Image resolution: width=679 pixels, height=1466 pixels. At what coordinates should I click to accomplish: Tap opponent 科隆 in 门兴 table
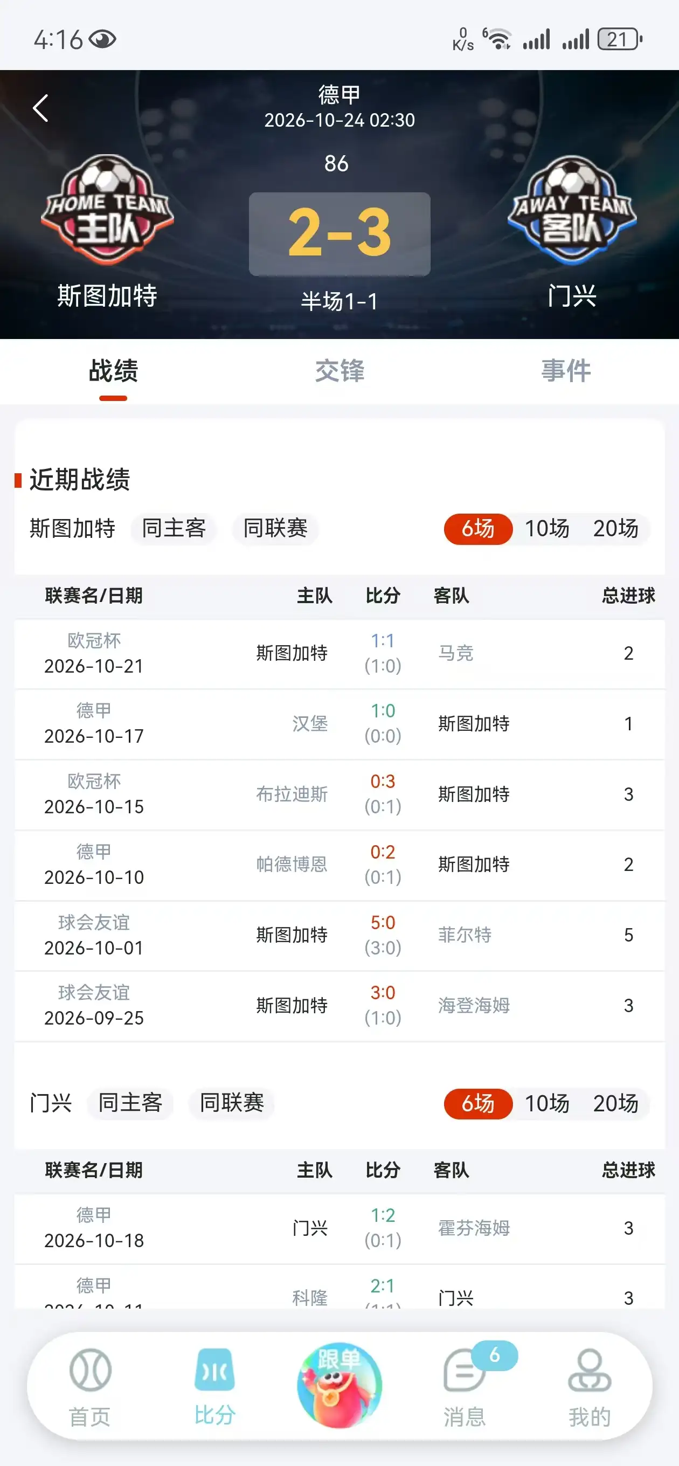[310, 1299]
